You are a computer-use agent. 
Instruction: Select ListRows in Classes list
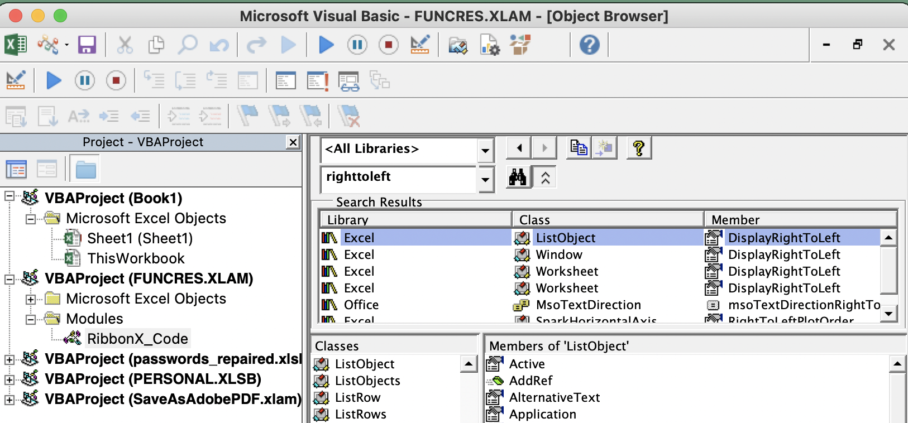coord(361,415)
